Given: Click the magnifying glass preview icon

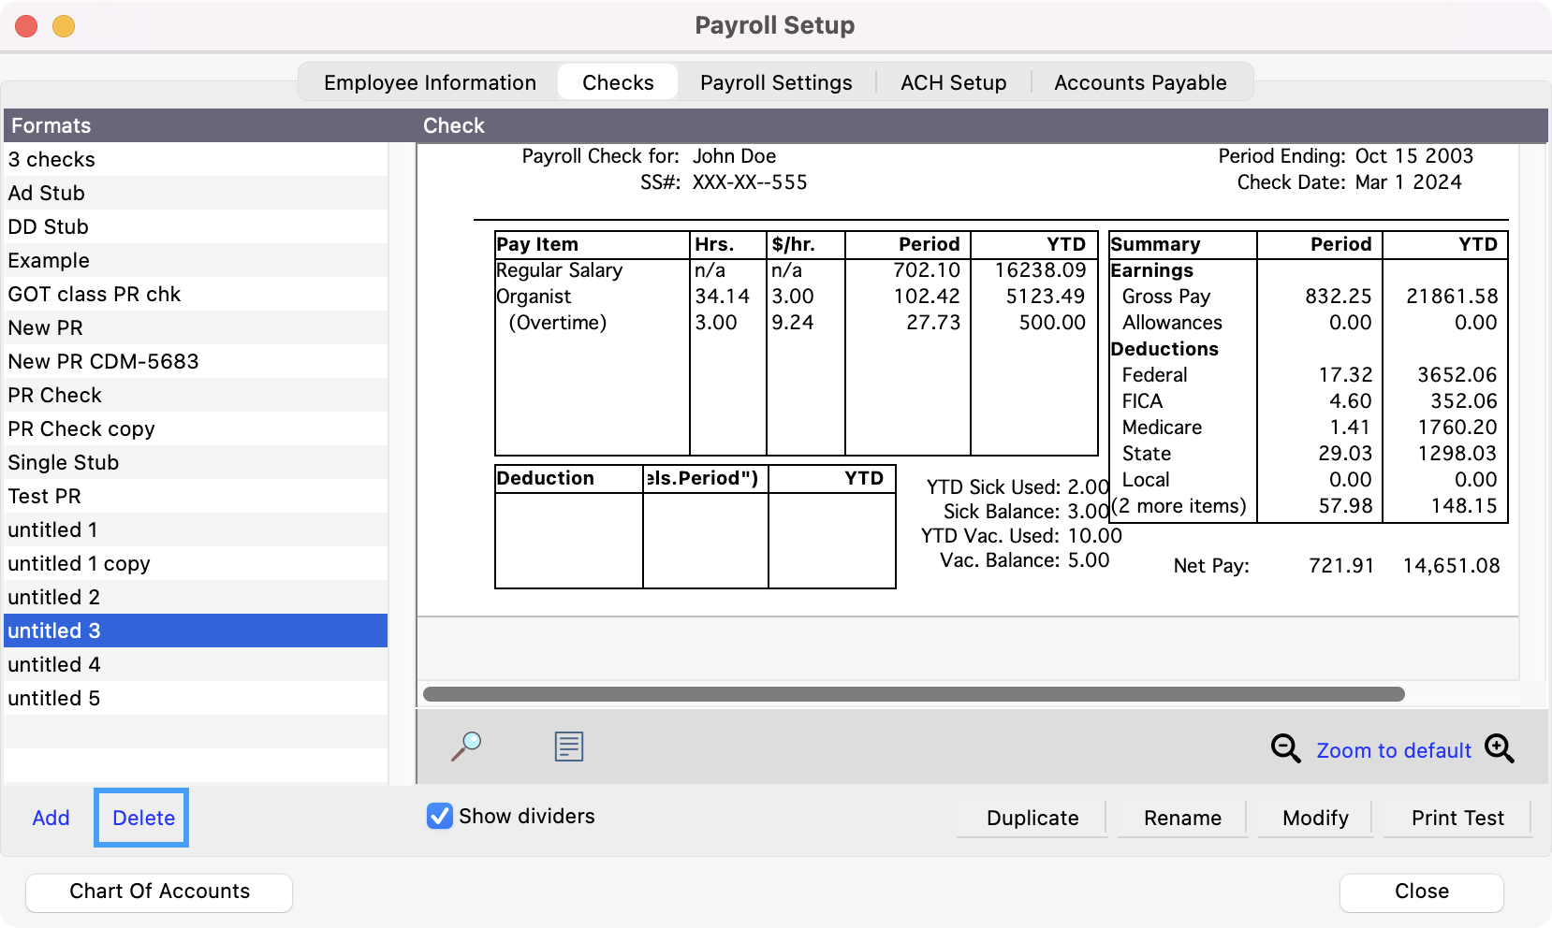Looking at the screenshot, I should click(466, 747).
